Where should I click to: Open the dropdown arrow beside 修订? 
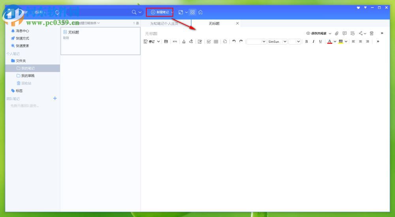pos(158,42)
